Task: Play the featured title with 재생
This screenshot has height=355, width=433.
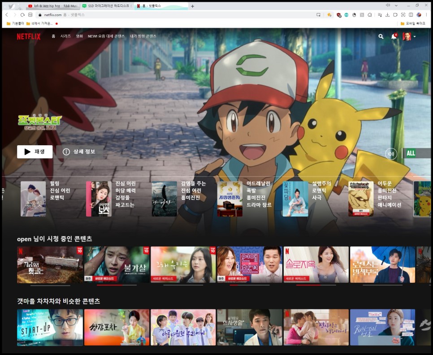Action: click(x=35, y=152)
